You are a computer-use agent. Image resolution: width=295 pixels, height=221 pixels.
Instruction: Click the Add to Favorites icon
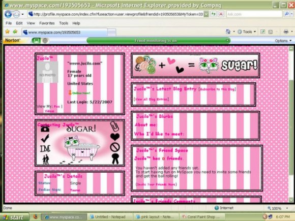click(15, 31)
